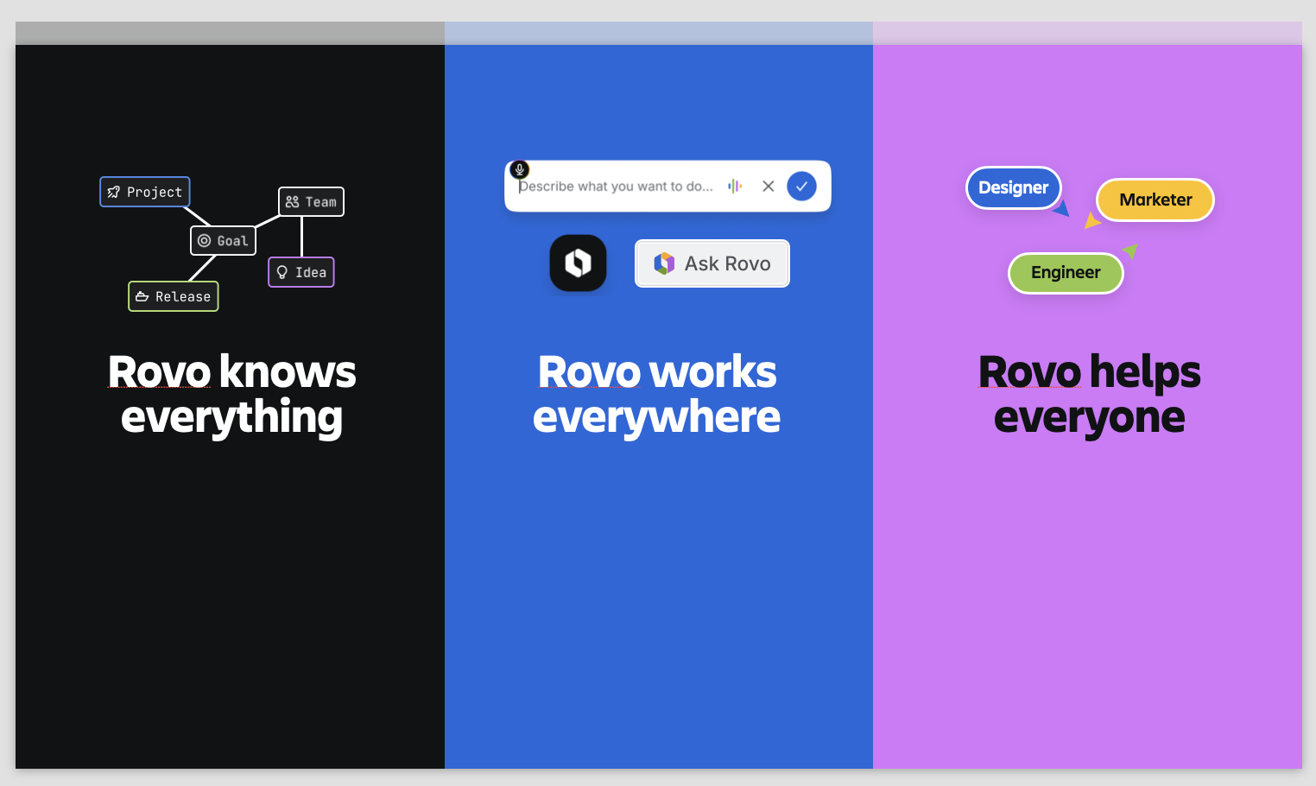Toggle voice input with the waveform icon
This screenshot has width=1316, height=786.
735,186
